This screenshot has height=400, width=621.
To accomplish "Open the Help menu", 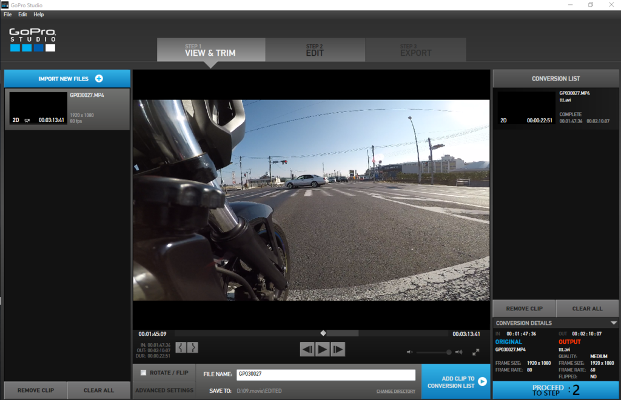I will click(x=39, y=14).
